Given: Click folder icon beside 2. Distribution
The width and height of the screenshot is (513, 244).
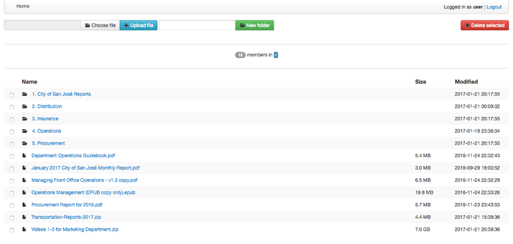Looking at the screenshot, I should (25, 107).
